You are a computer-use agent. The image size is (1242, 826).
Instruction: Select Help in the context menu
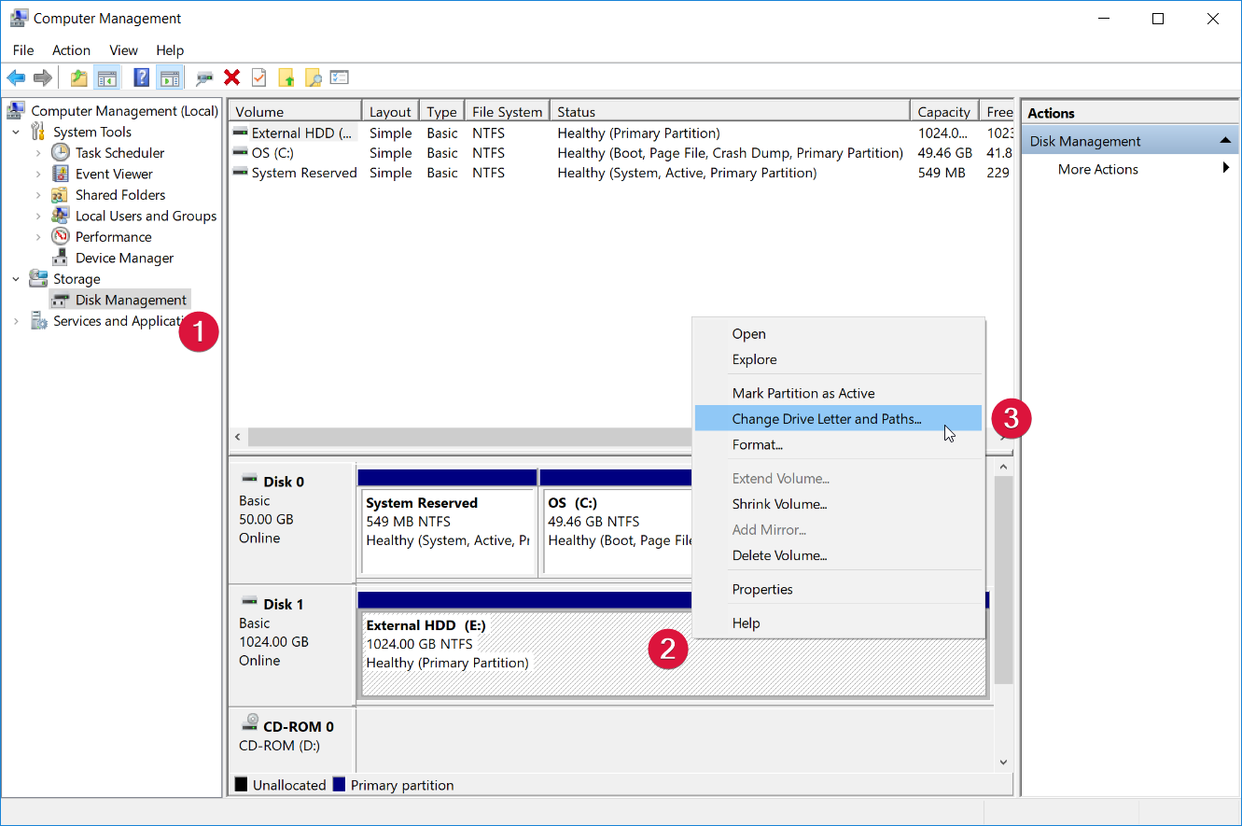pyautogui.click(x=838, y=623)
